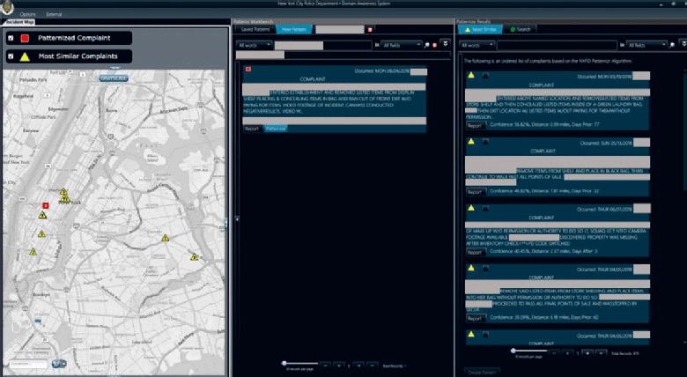
Task: Open the Search tab in Patternizr Results
Action: point(520,29)
